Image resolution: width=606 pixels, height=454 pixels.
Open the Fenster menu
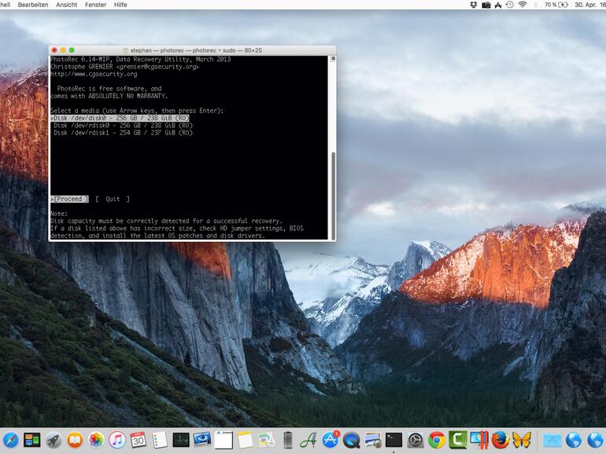[x=95, y=5]
